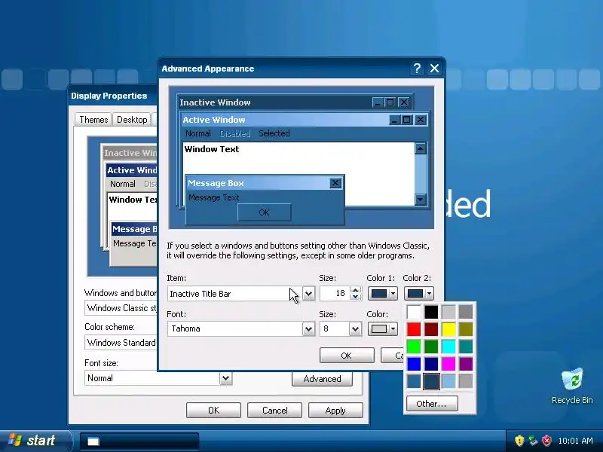Pick the purple color swatch
603x452 pixels.
[466, 364]
